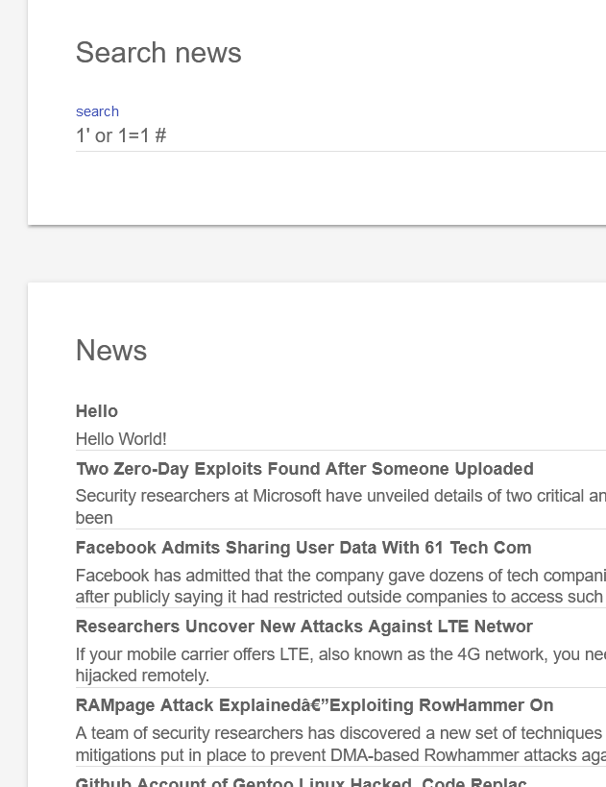Click the after publicly saying line in Facebook summary
The image size is (606, 787).
(341, 597)
